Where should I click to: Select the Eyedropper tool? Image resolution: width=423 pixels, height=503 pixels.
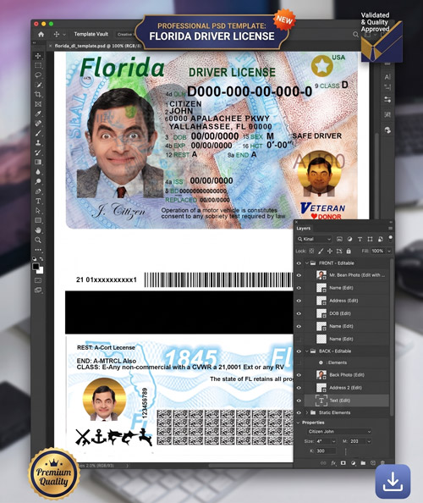pyautogui.click(x=38, y=113)
